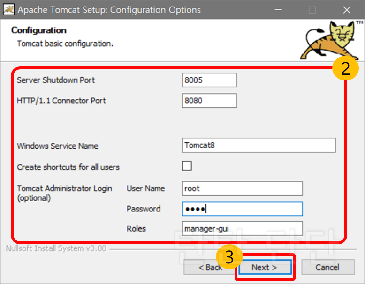The width and height of the screenshot is (365, 284).
Task: Click the Roles label
Action: tap(136, 229)
